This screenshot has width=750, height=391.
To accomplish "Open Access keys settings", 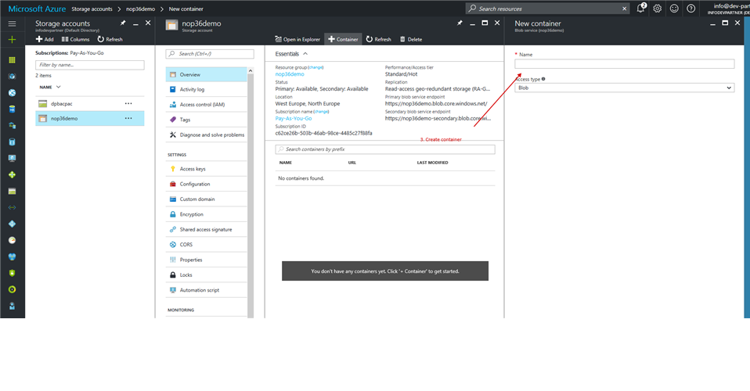I will (x=206, y=169).
